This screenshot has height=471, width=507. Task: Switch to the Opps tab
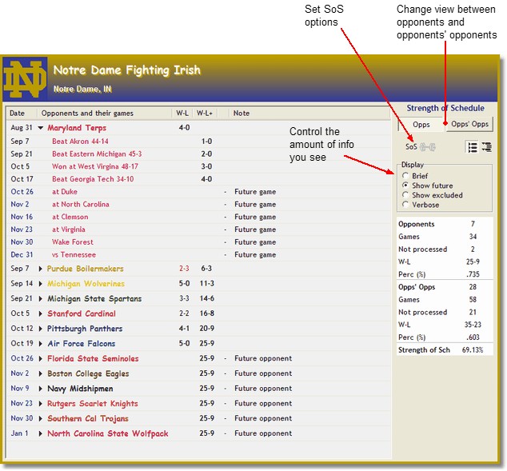point(421,125)
